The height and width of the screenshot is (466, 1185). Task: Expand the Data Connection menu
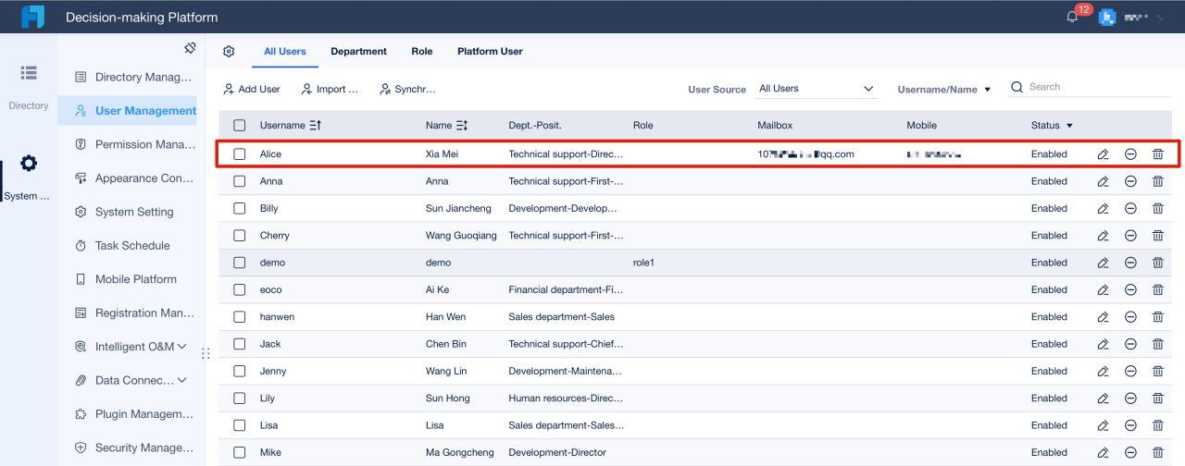click(x=181, y=380)
